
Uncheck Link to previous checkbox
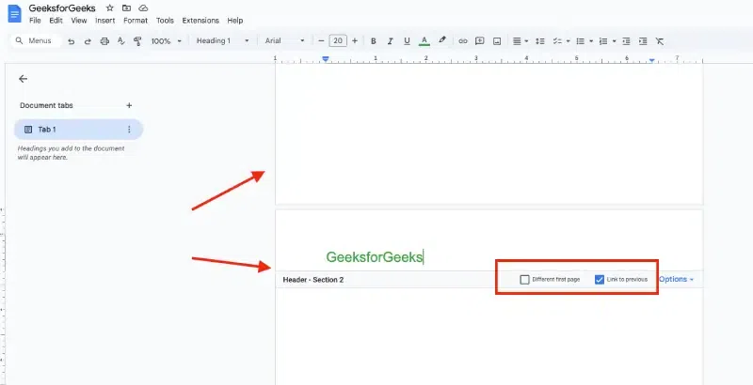click(600, 279)
